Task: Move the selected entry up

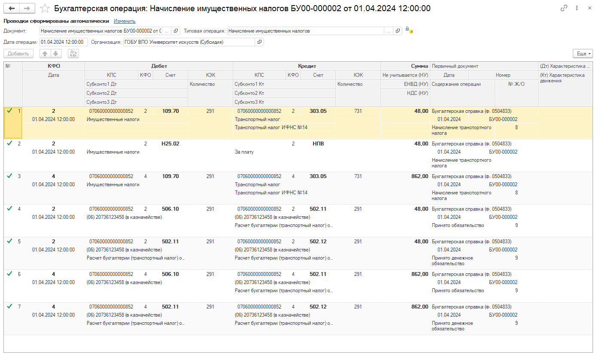Action: coord(45,54)
